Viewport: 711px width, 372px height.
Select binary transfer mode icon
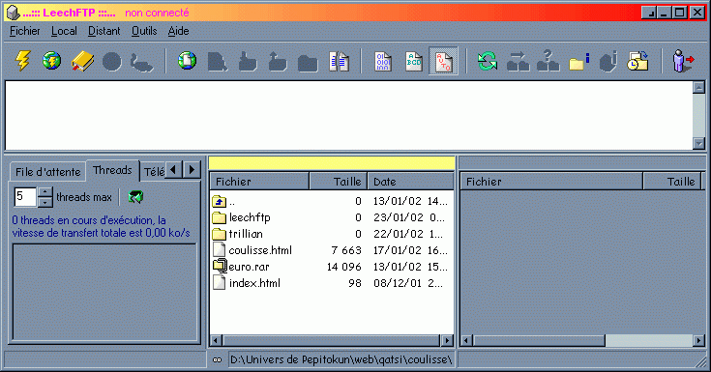(383, 61)
